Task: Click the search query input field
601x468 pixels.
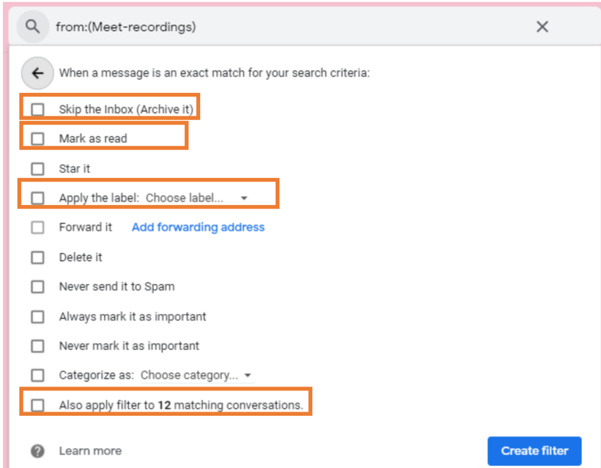Action: click(x=235, y=26)
